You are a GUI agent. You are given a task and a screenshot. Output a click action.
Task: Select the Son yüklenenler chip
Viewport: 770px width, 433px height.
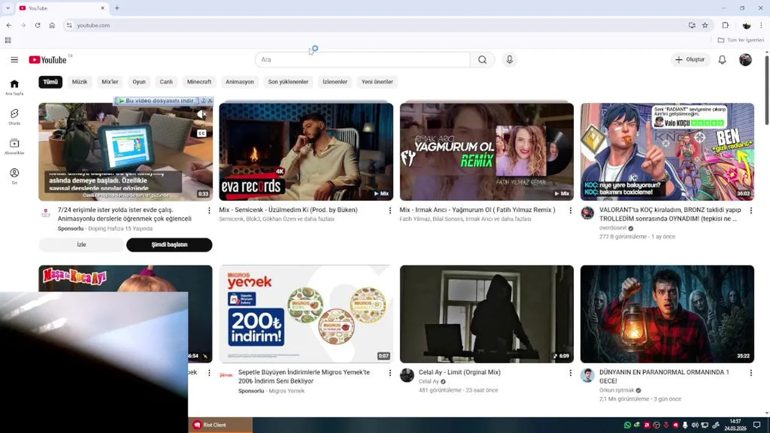[288, 82]
